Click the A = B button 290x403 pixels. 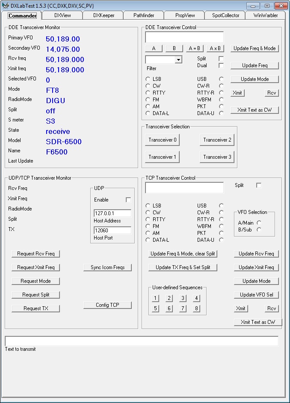pos(195,48)
